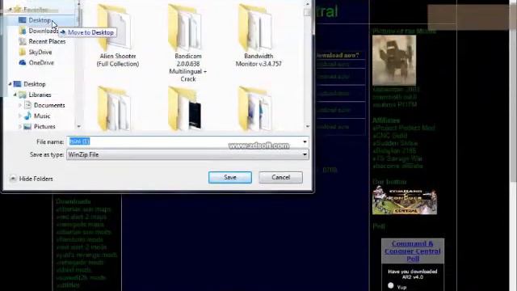Select the Yup poll radio button on webpage
517x291 pixels.
click(391, 285)
